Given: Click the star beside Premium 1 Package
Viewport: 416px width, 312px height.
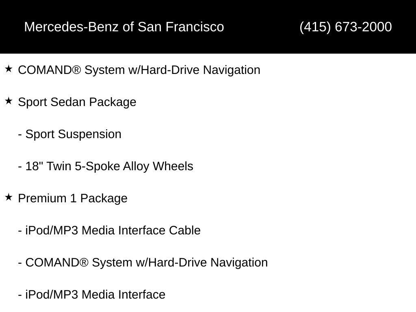Looking at the screenshot, I should (9, 197).
